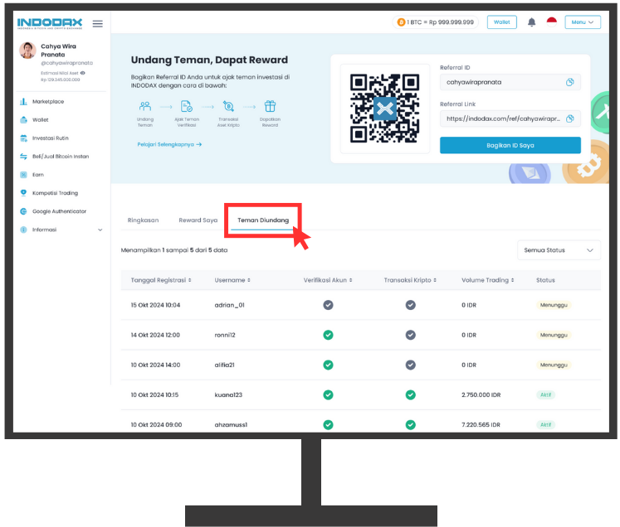Click the 15 Okt 2024 10:04 date
This screenshot has height=527, width=620.
click(155, 305)
